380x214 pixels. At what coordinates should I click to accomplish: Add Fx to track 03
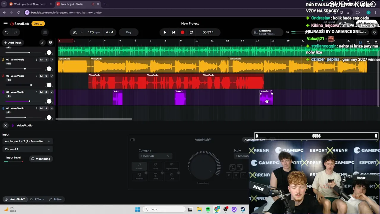coord(9,80)
